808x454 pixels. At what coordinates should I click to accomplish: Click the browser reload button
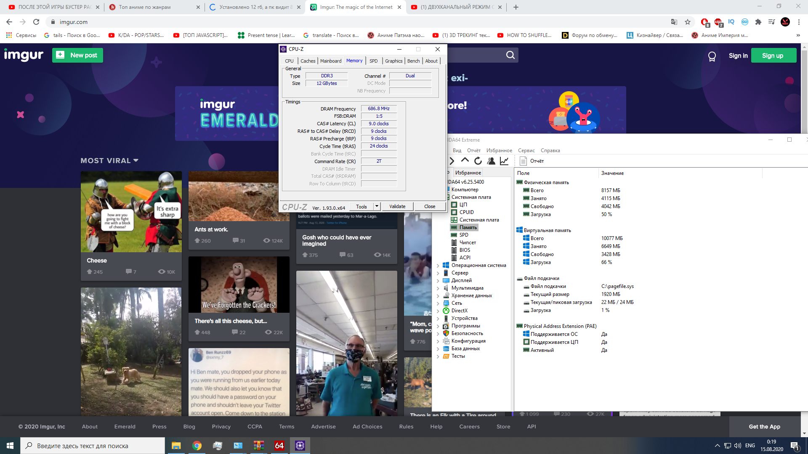(36, 22)
